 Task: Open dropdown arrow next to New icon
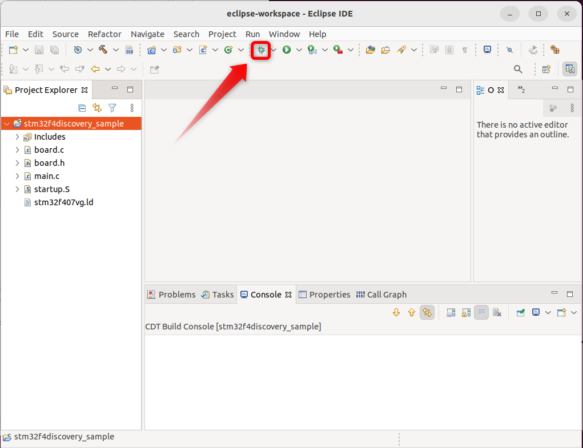coord(25,50)
